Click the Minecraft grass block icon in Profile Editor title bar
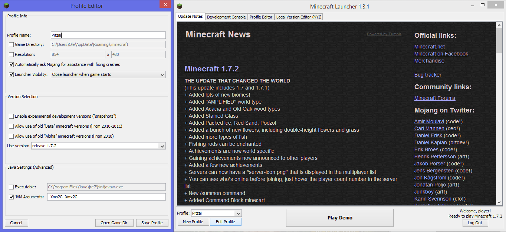 click(6, 6)
